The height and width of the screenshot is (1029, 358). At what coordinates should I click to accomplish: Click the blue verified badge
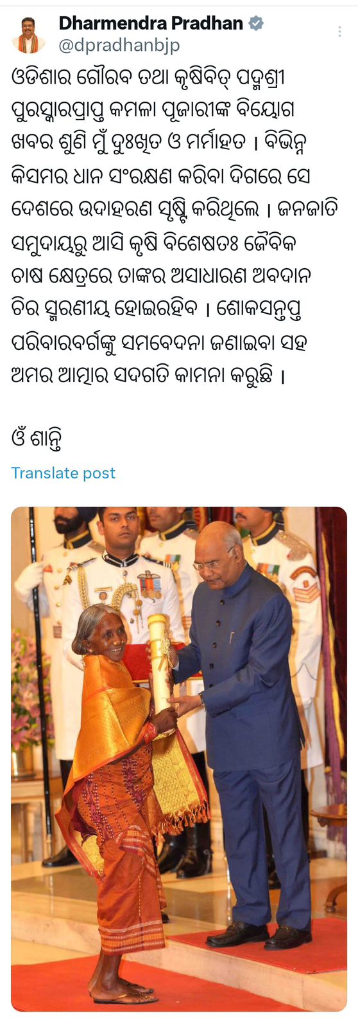coord(256,24)
